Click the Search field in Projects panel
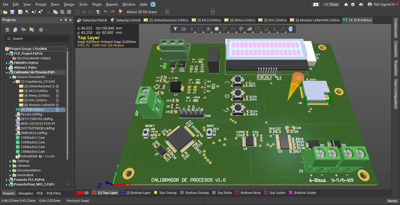Image resolution: width=400 pixels, height=205 pixels. [x=37, y=39]
